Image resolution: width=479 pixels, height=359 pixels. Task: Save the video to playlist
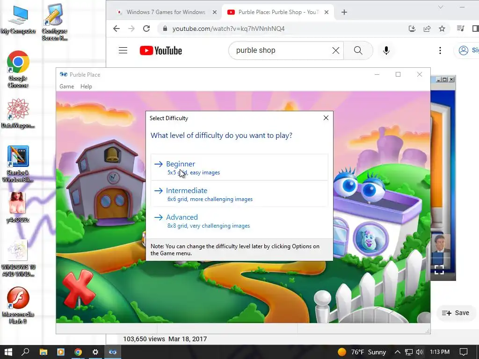(456, 313)
